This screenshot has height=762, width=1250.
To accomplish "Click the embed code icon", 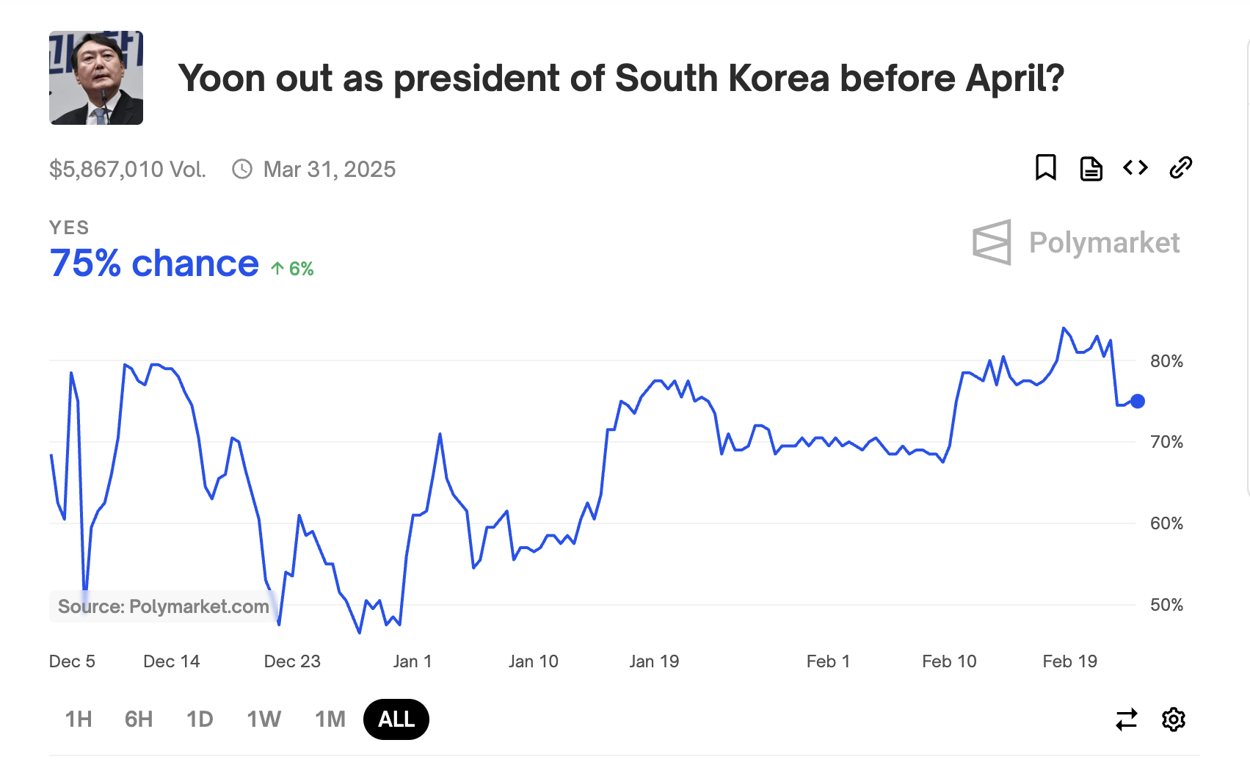I will pos(1135,168).
